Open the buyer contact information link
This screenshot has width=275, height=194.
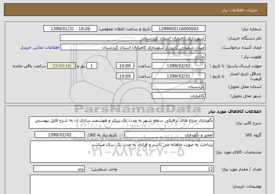[x=40, y=48]
